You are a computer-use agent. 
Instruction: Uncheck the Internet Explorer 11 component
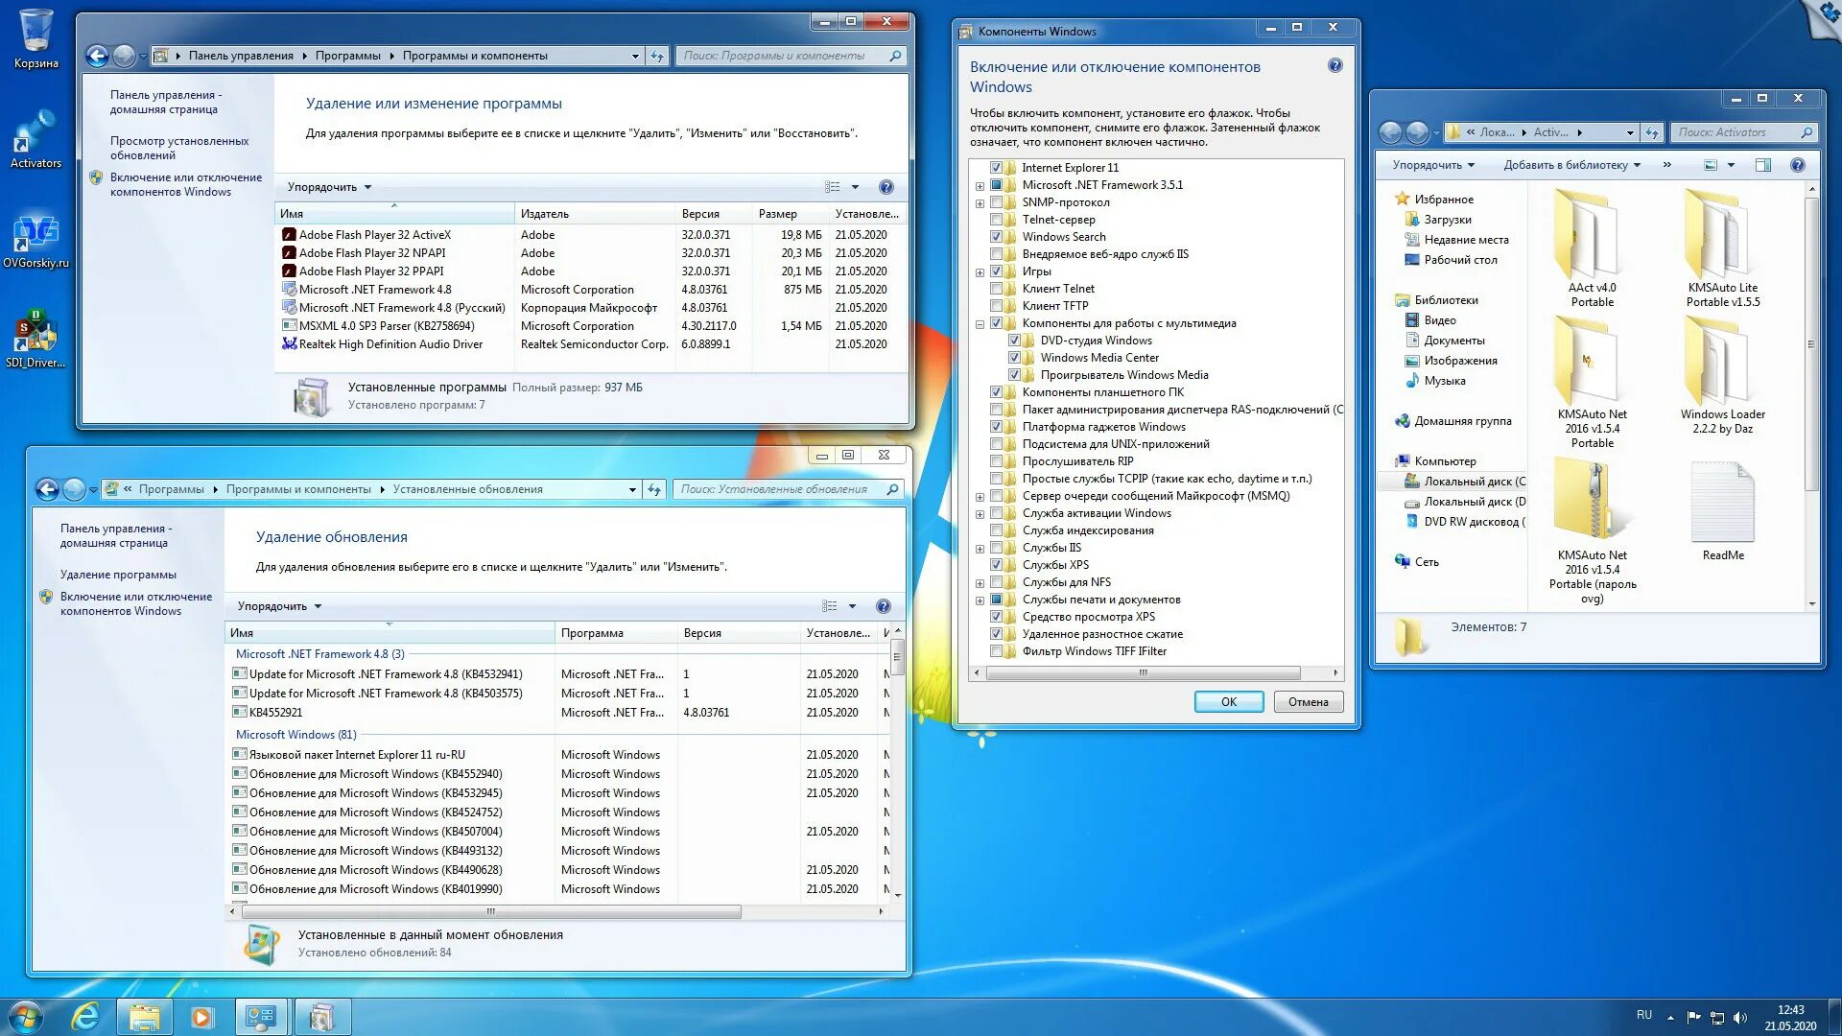pos(996,168)
